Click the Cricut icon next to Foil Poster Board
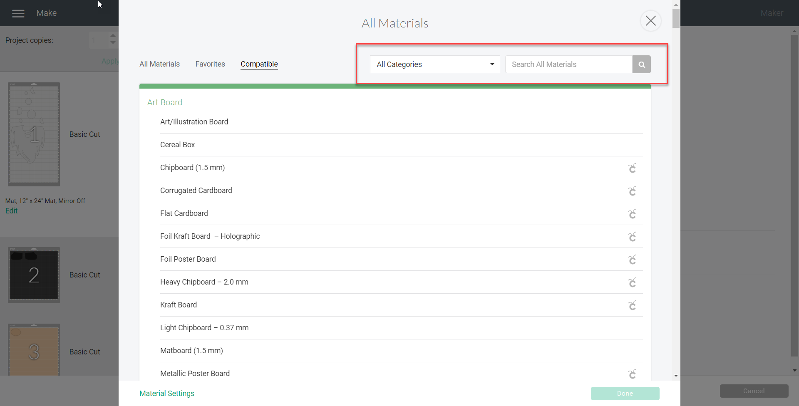The width and height of the screenshot is (799, 406). tap(632, 260)
